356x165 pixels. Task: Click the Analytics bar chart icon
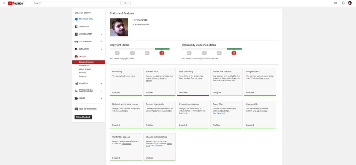click(x=76, y=83)
